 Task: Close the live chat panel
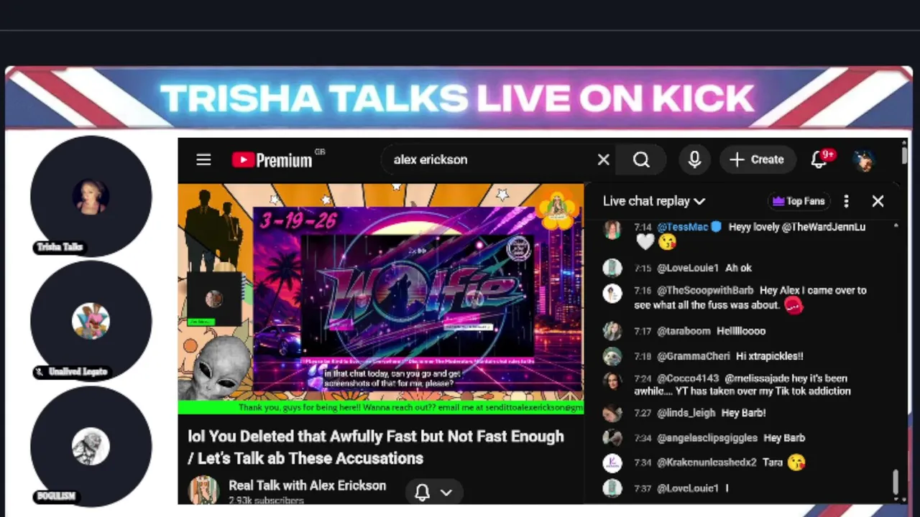[x=878, y=201]
